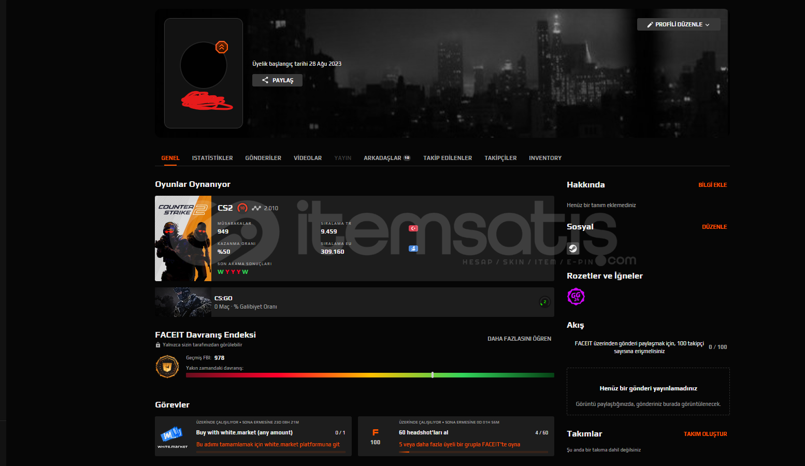Switch to the İstatistikler tab
The image size is (805, 466).
coord(212,158)
